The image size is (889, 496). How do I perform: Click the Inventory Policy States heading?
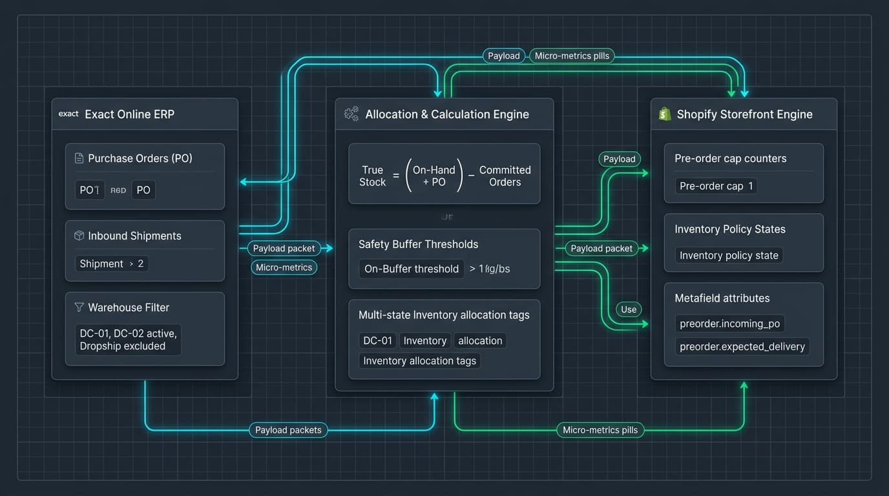[x=730, y=229]
